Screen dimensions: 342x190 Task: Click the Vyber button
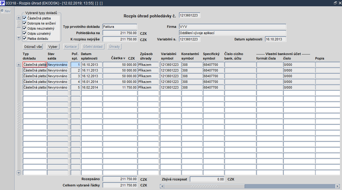pyautogui.click(x=53, y=47)
